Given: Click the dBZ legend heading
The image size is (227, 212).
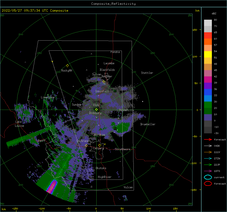Looking at the screenshot, I should point(214,13).
